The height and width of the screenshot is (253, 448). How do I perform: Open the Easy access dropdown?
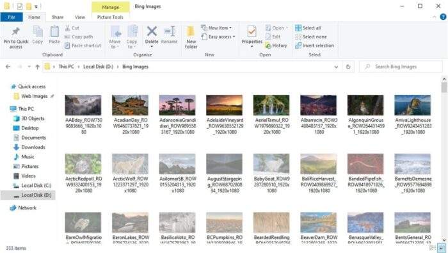pyautogui.click(x=218, y=37)
